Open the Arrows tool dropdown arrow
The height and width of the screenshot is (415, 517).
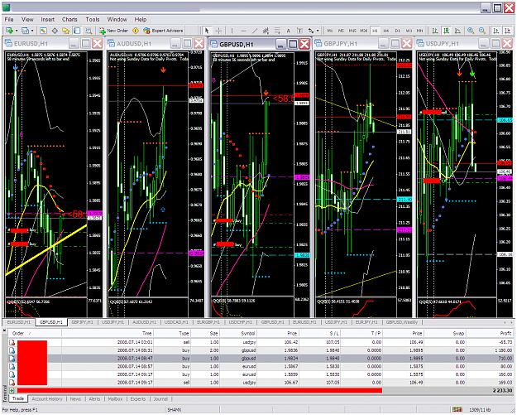pyautogui.click(x=318, y=31)
